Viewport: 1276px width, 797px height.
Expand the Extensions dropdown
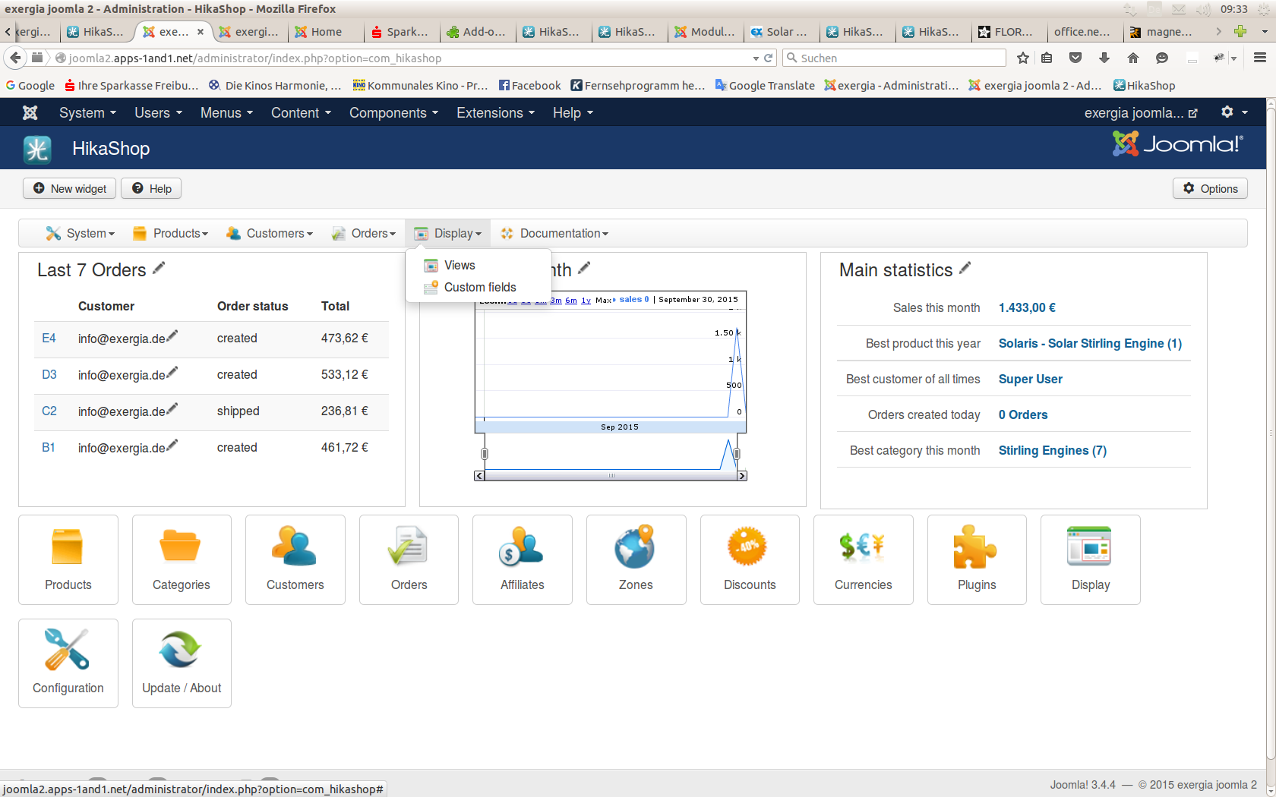tap(495, 113)
